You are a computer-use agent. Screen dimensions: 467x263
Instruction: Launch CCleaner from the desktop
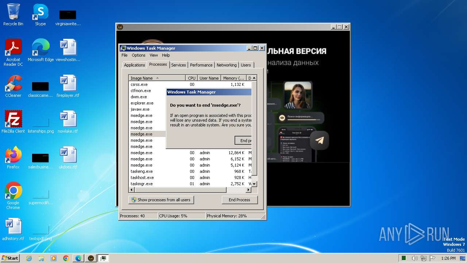click(13, 86)
